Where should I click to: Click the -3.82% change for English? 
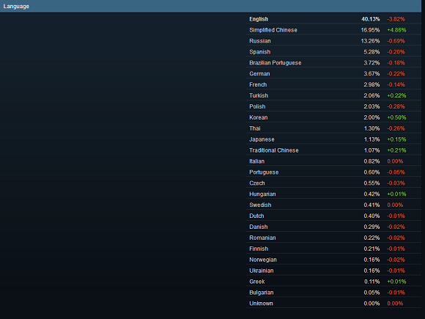pos(396,19)
